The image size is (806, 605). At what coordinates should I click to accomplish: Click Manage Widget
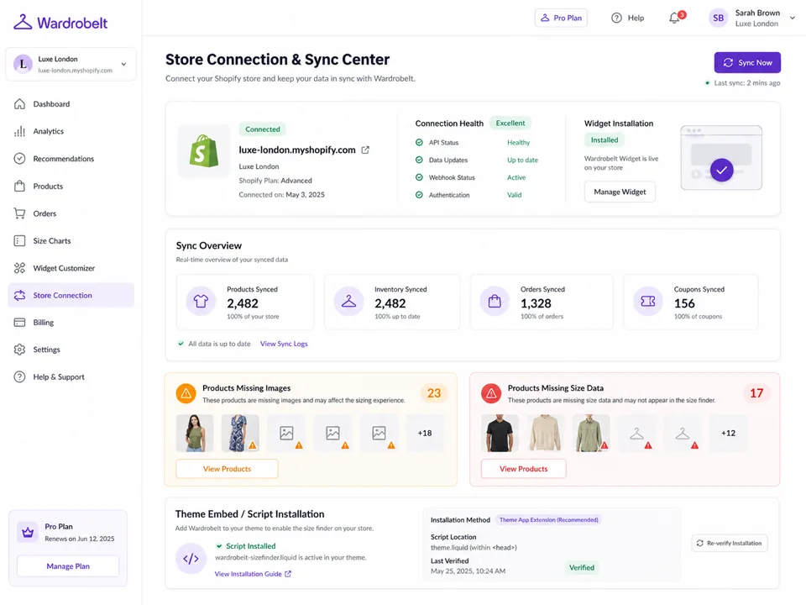(620, 192)
